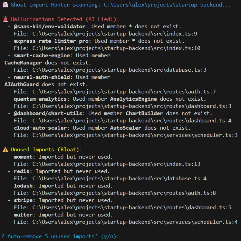Click the 'quantum-analytics' package name
The height and width of the screenshot is (241, 241).
coord(40,99)
